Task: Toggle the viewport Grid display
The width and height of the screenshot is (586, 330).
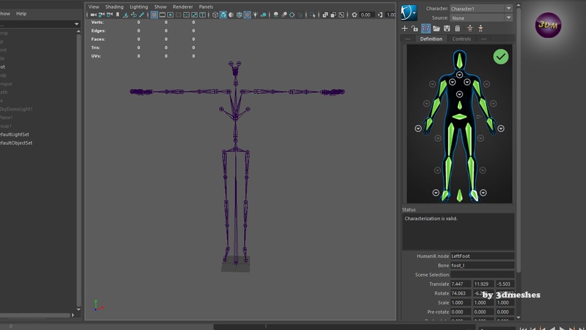Action: (x=154, y=15)
